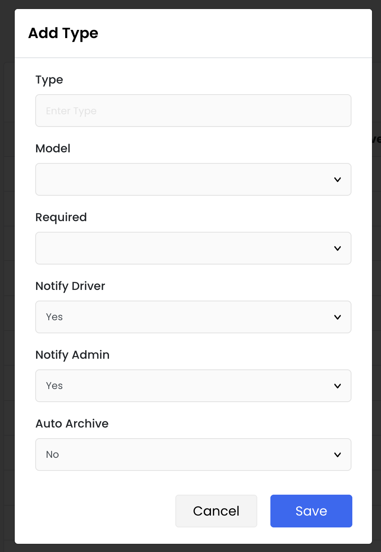Screen dimensions: 381x552
Task: Save the new type
Action: [311, 511]
